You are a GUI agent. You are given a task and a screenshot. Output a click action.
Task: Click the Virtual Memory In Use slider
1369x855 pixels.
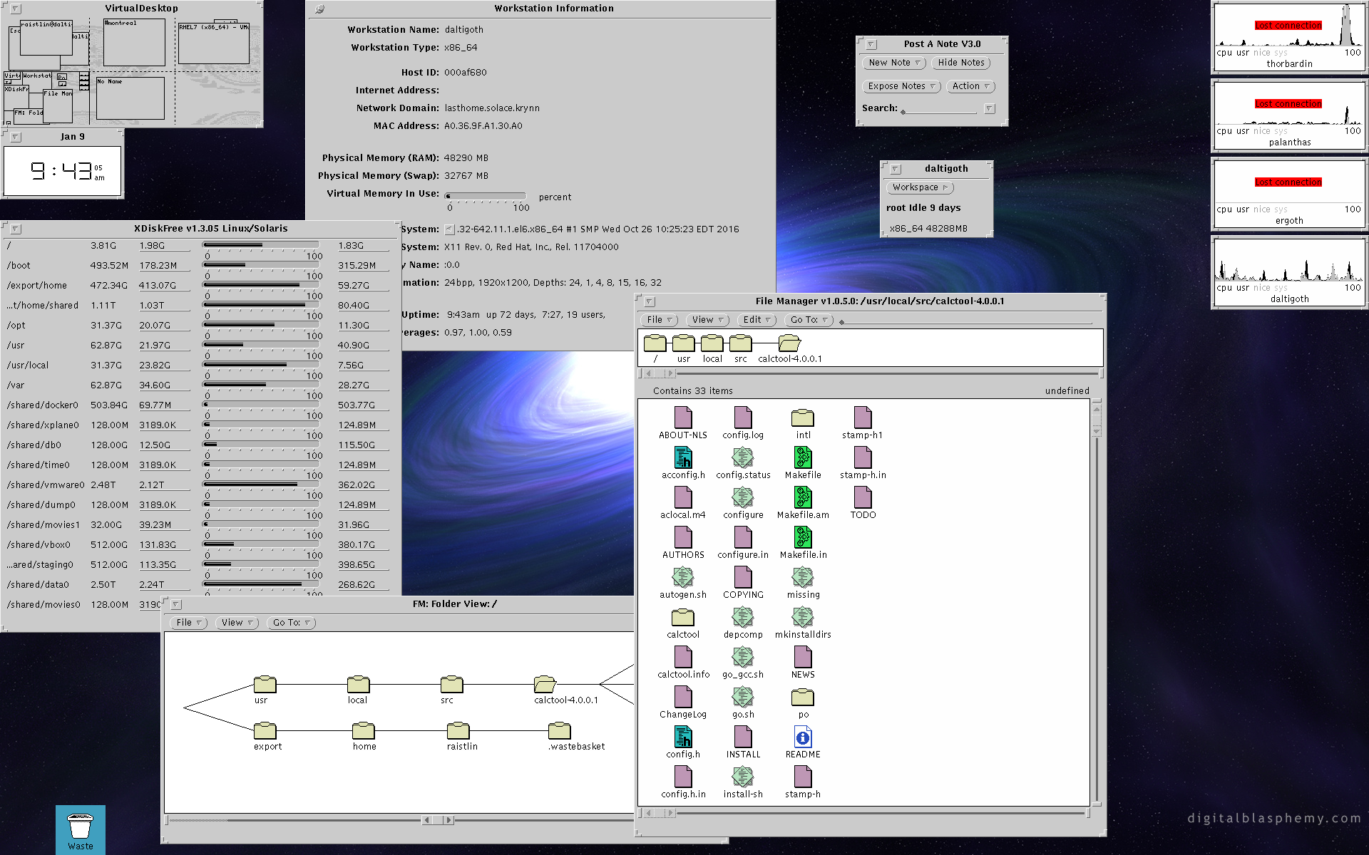[485, 196]
